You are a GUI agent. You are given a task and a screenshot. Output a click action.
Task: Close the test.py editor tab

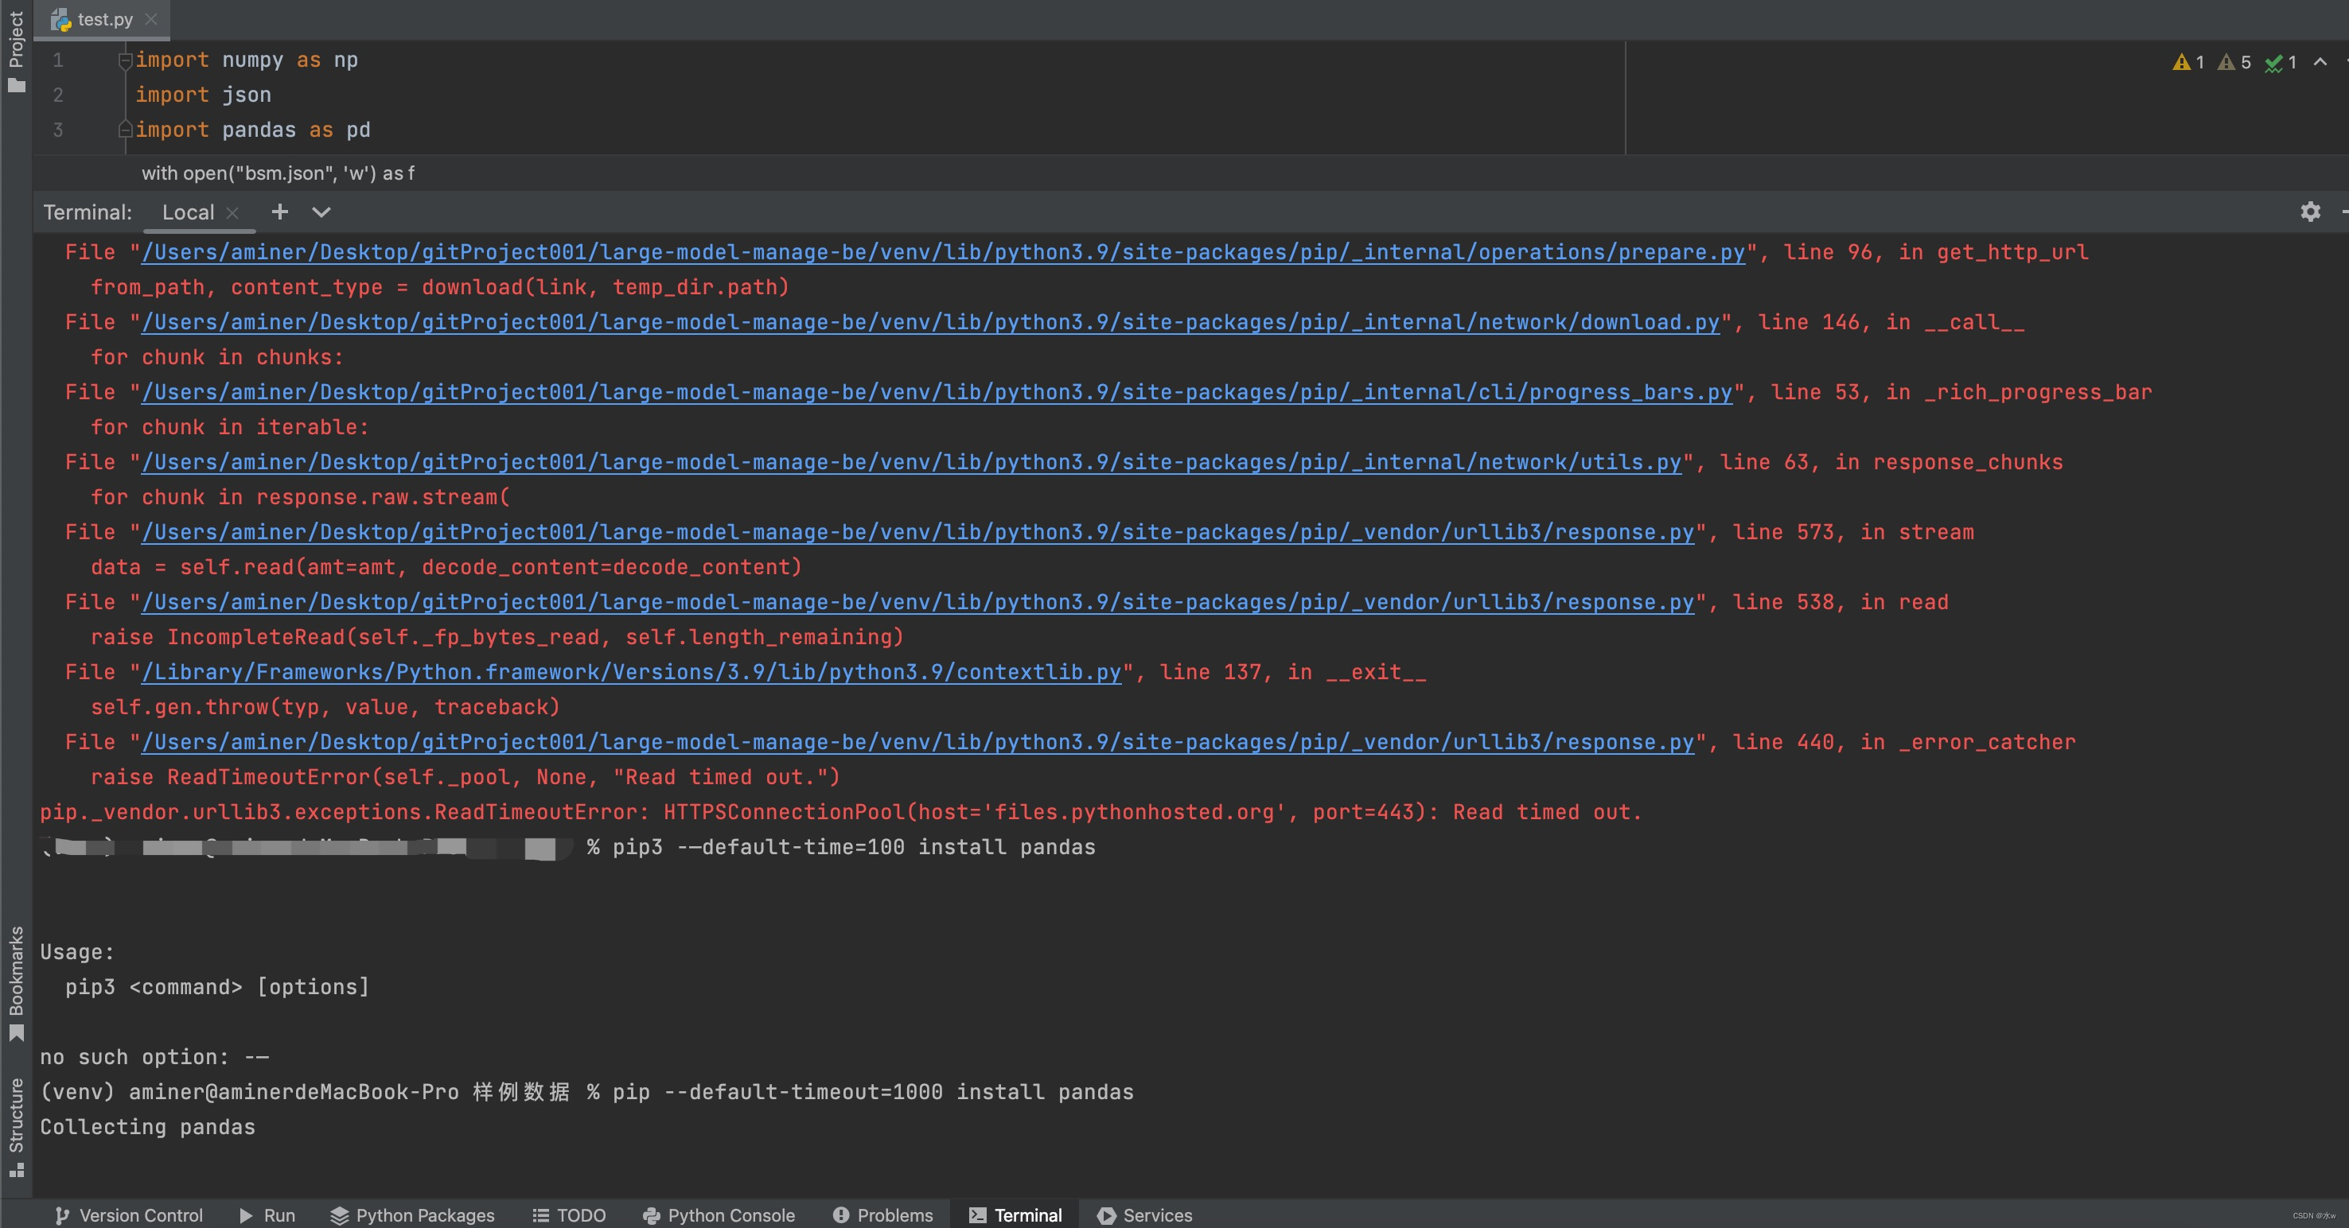click(x=151, y=19)
